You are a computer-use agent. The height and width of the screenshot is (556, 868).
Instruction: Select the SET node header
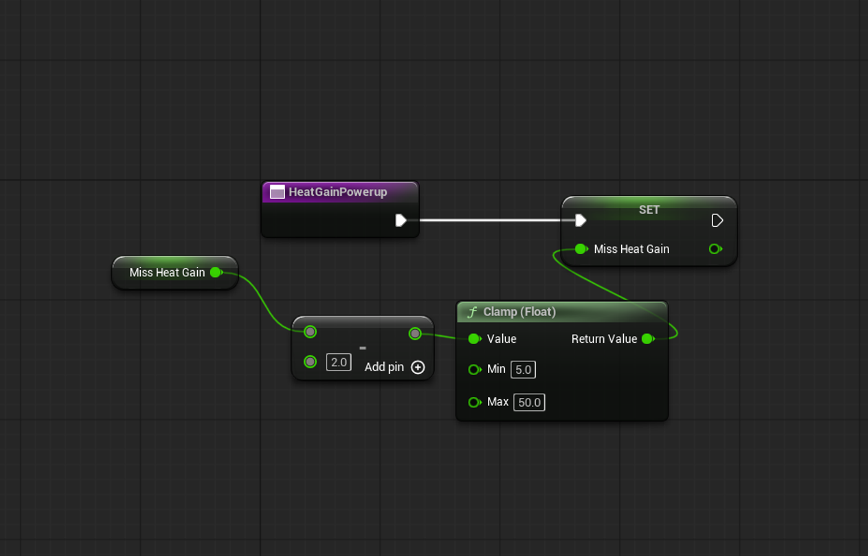click(x=649, y=210)
